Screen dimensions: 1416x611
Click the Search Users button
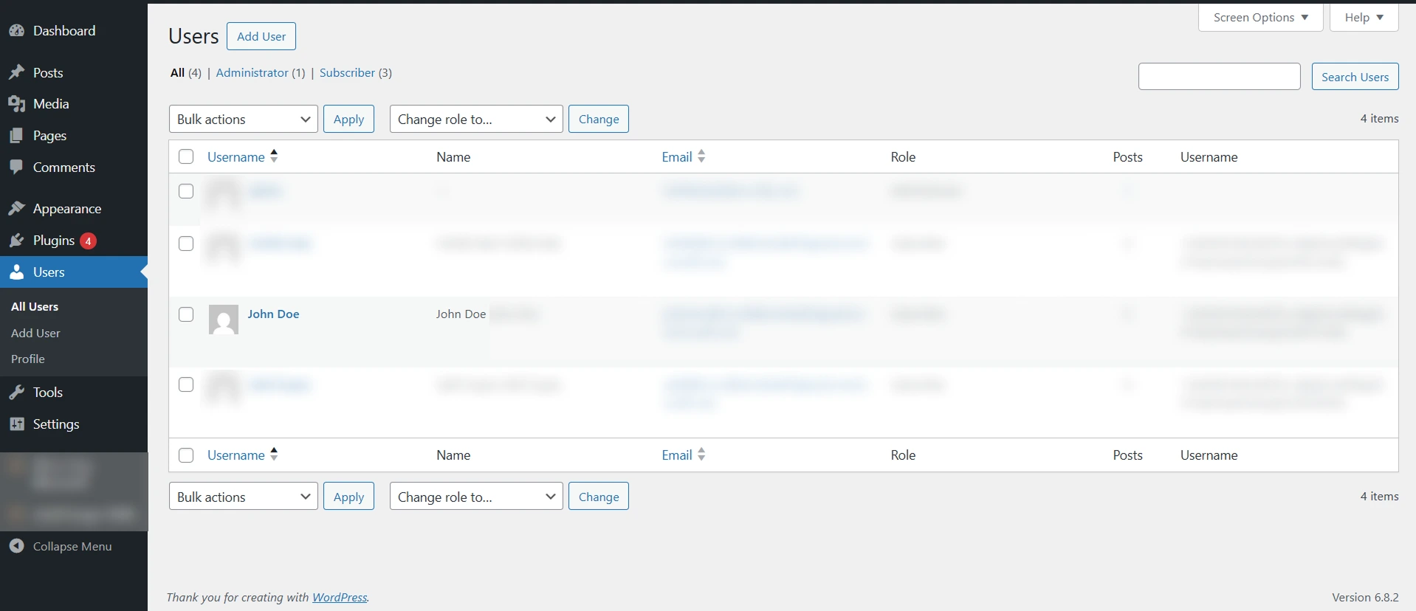(1355, 77)
